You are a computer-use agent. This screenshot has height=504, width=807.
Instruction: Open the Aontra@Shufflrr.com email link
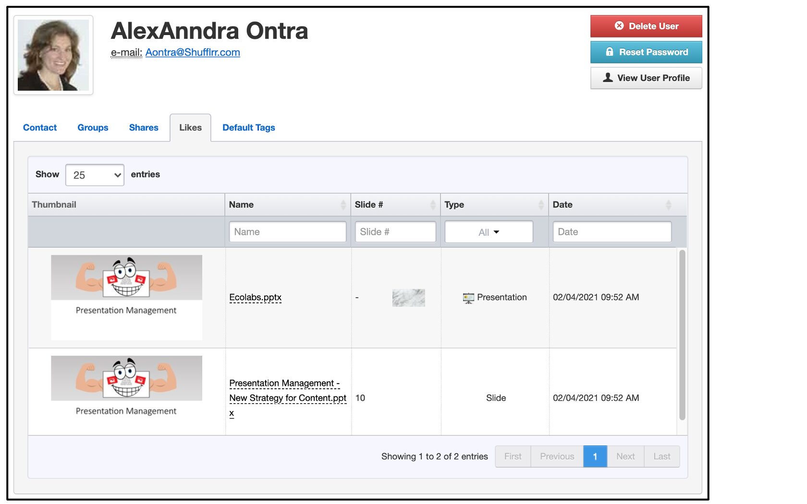[193, 52]
